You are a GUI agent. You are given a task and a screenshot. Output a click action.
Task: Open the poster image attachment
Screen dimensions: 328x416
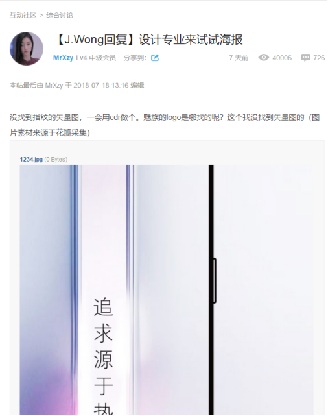click(167, 290)
